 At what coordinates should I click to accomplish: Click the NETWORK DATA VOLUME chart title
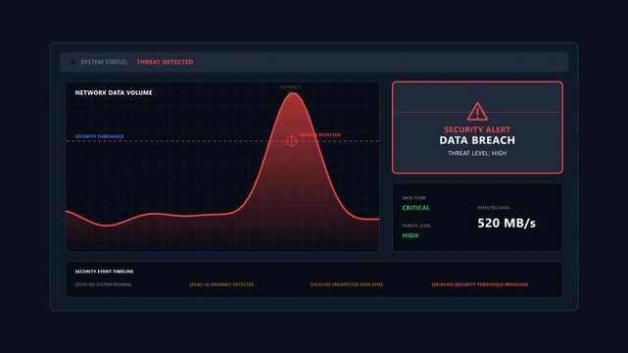click(x=114, y=92)
